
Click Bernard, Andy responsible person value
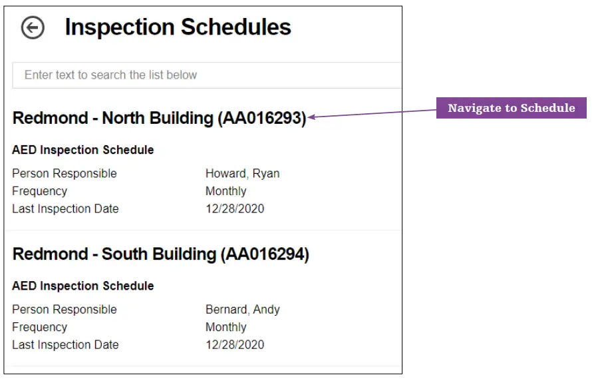click(242, 310)
